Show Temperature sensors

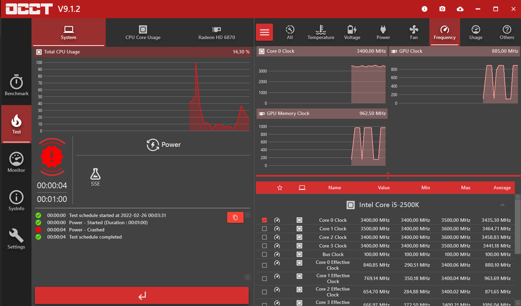(321, 32)
